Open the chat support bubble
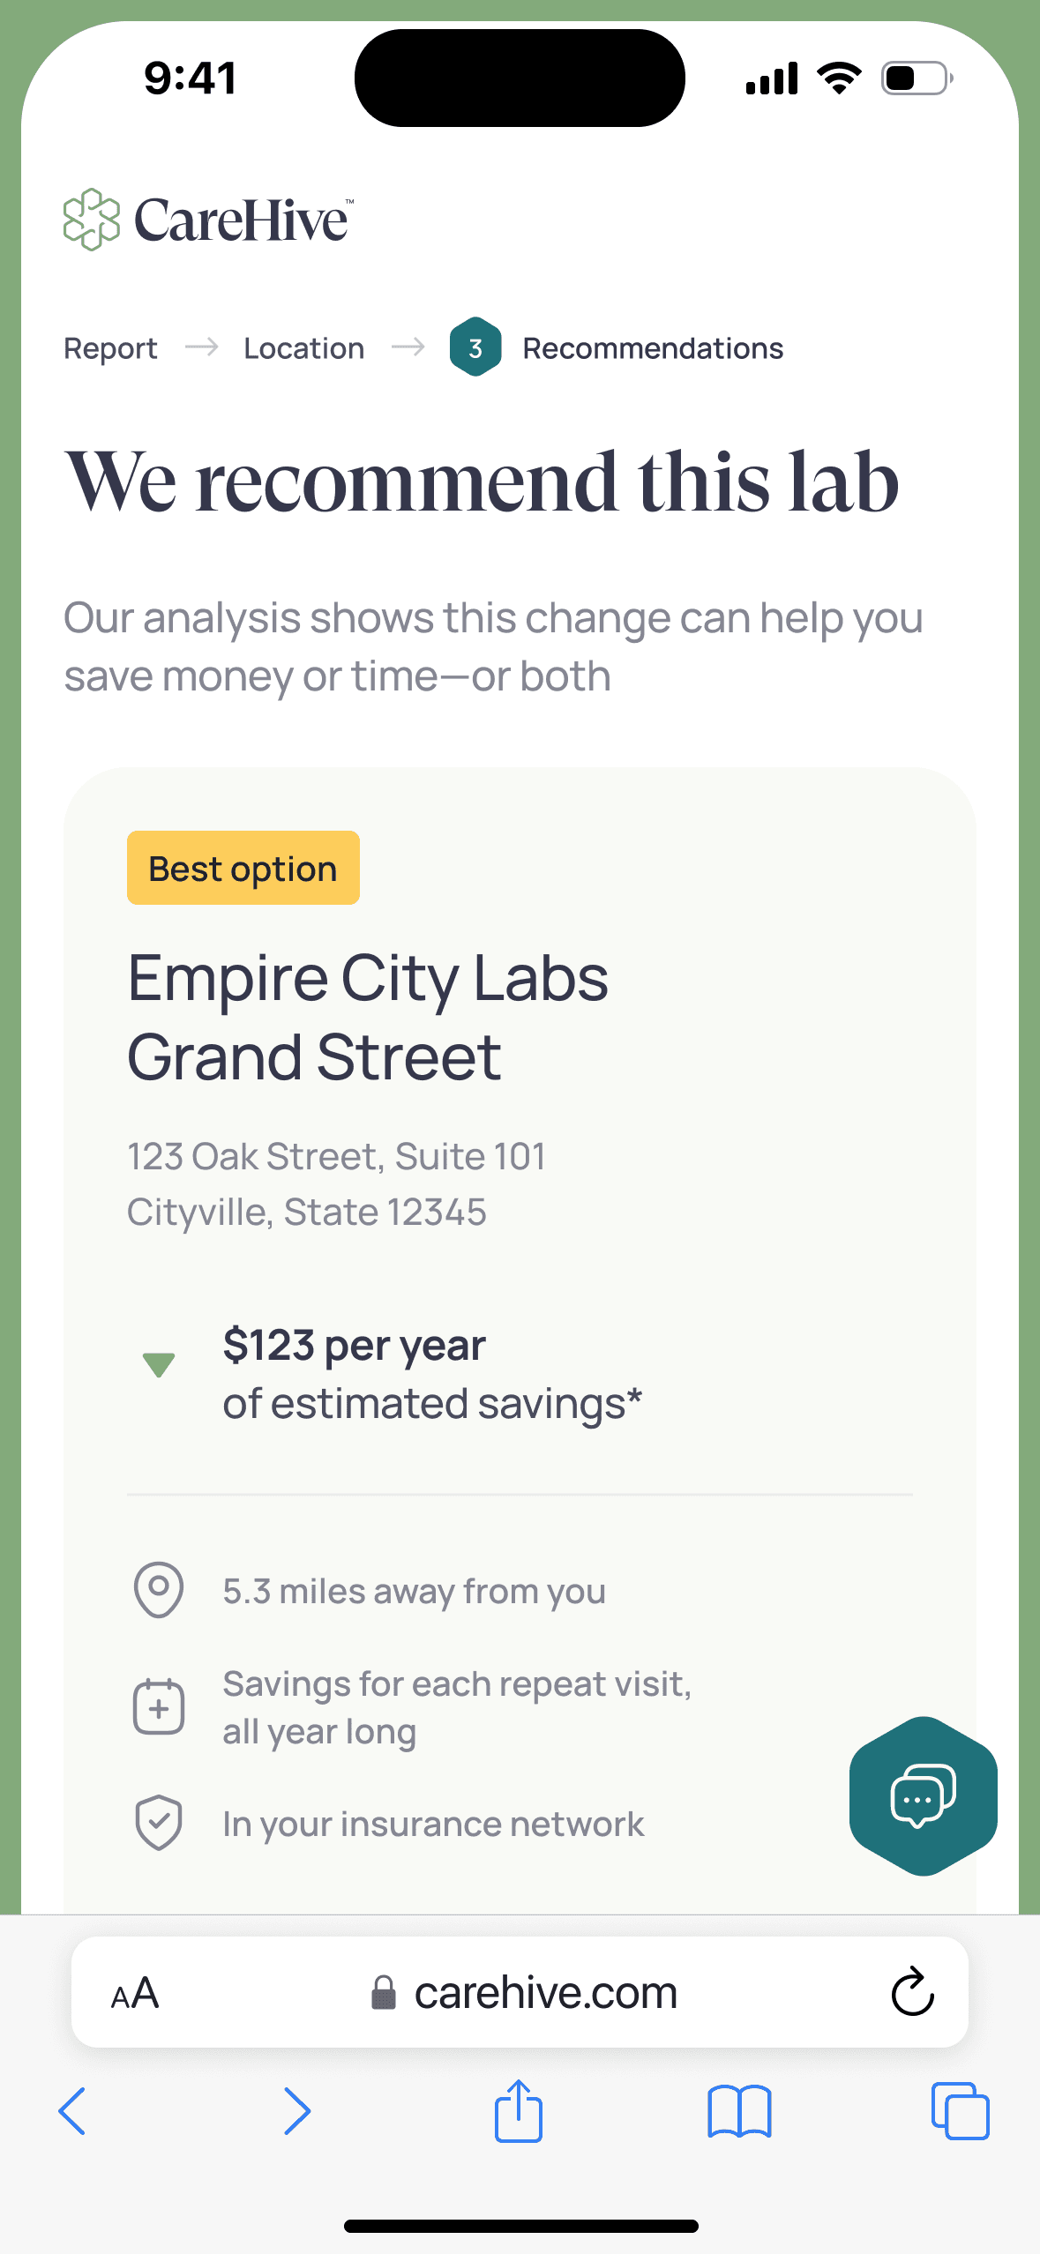 point(923,1795)
